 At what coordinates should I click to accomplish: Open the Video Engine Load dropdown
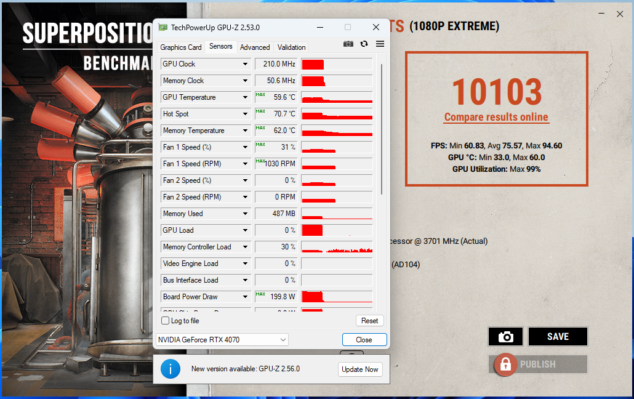[246, 263]
